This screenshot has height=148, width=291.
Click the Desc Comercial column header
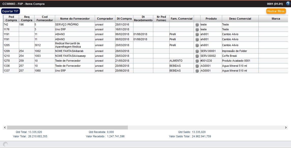click(240, 19)
